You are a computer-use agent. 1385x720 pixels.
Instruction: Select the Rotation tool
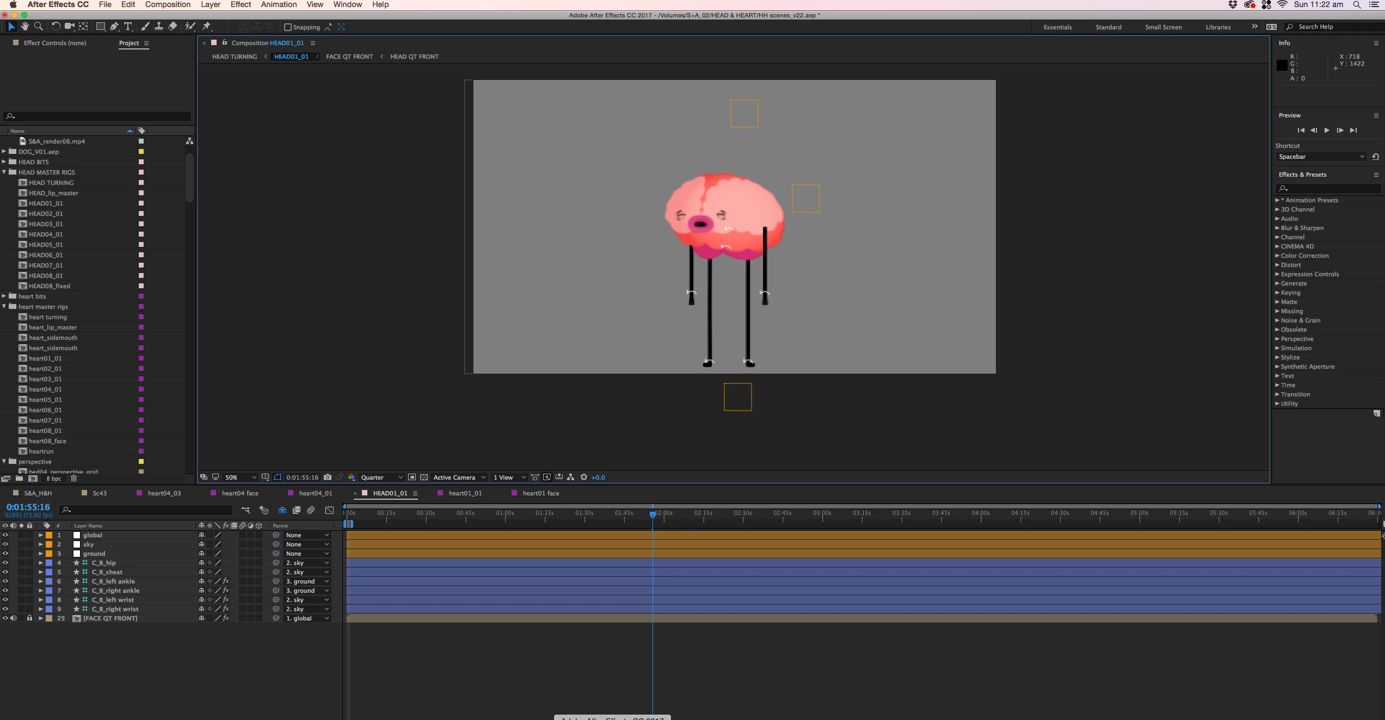pyautogui.click(x=56, y=26)
